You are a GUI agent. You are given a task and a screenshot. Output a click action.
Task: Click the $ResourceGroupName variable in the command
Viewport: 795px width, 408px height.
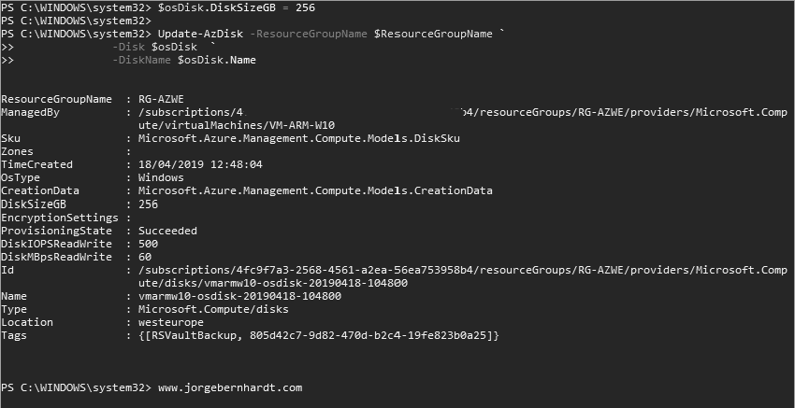433,34
